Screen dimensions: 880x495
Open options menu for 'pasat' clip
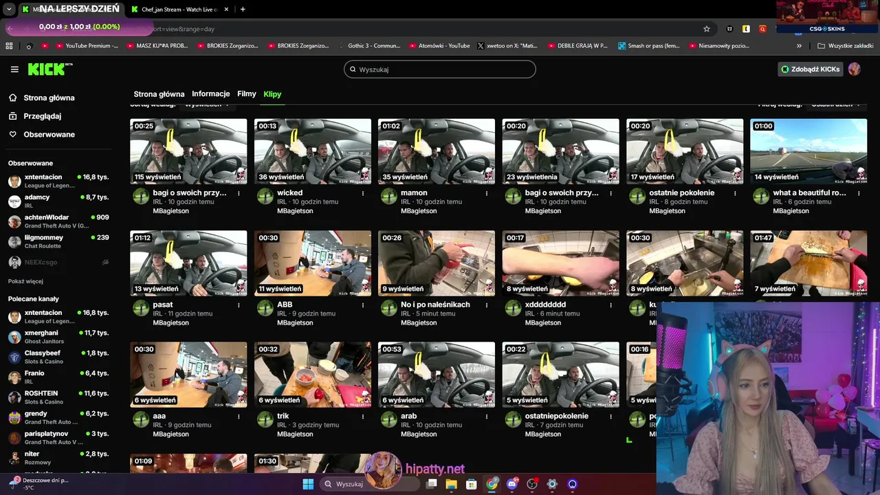pos(239,305)
